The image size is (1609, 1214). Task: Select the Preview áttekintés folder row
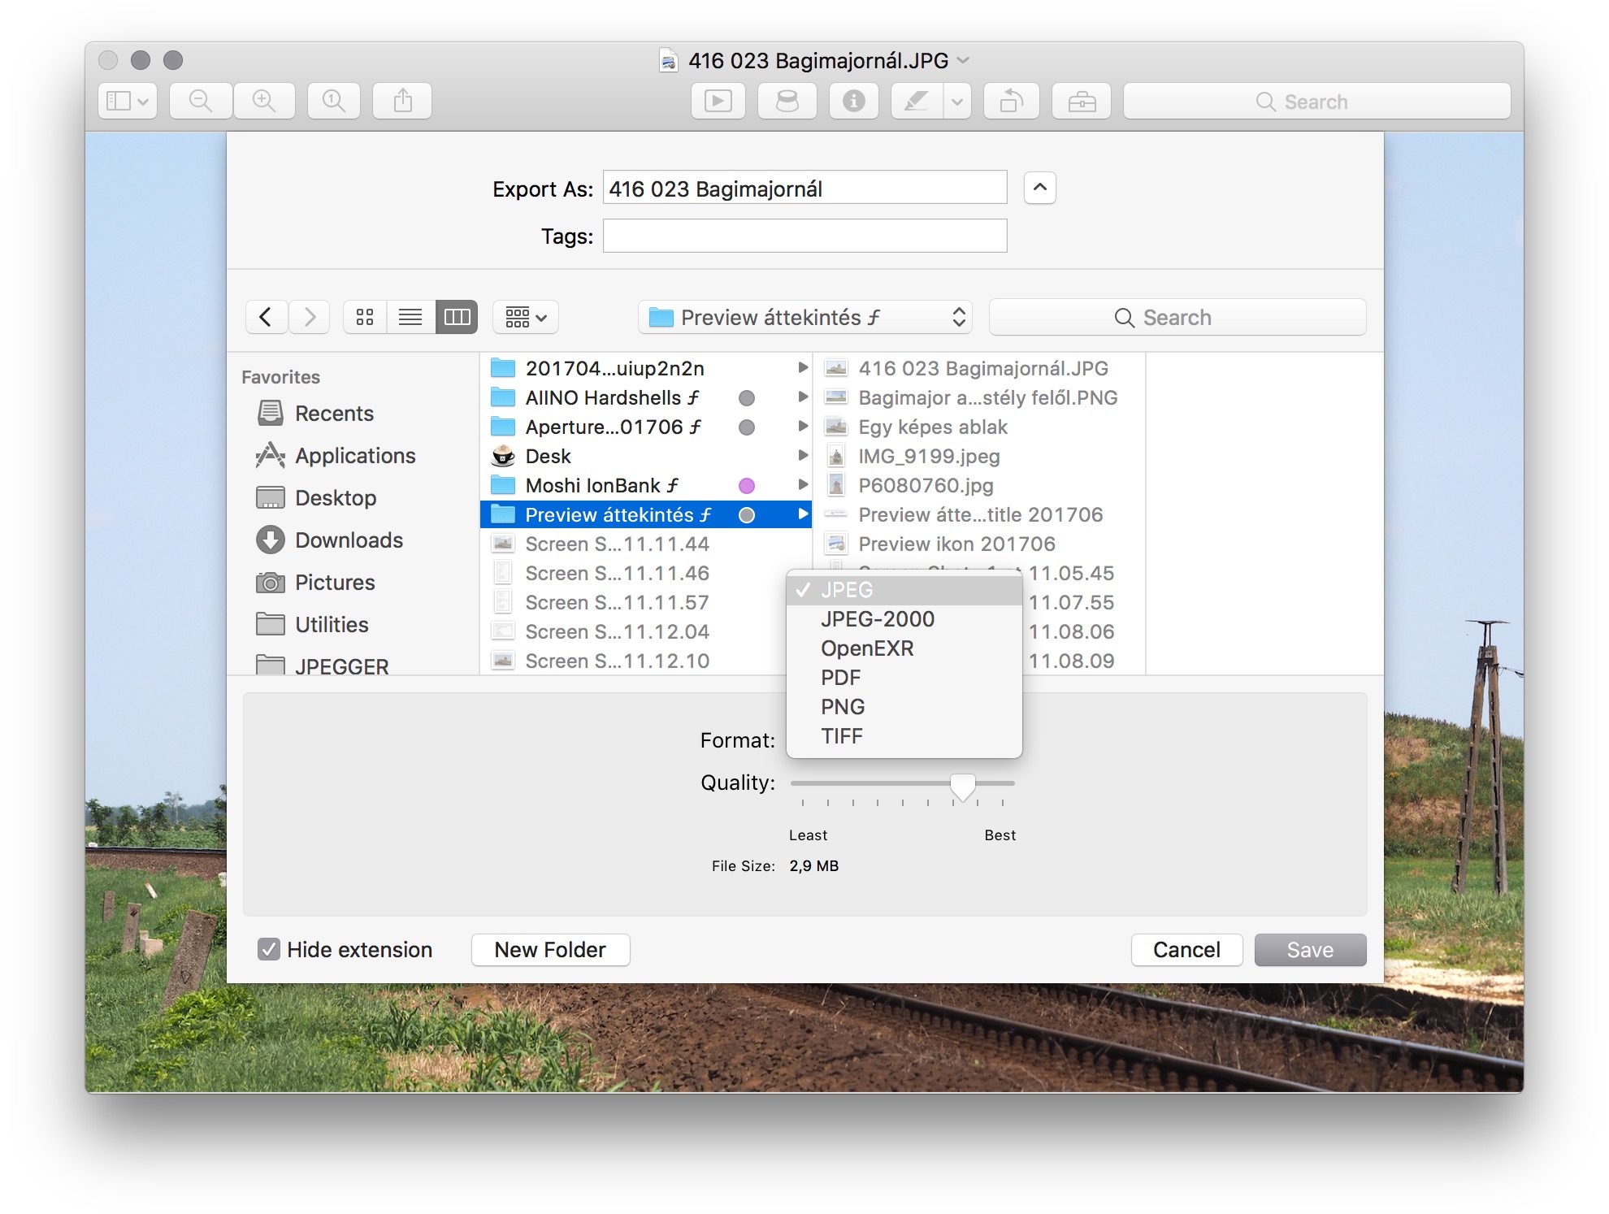[646, 514]
